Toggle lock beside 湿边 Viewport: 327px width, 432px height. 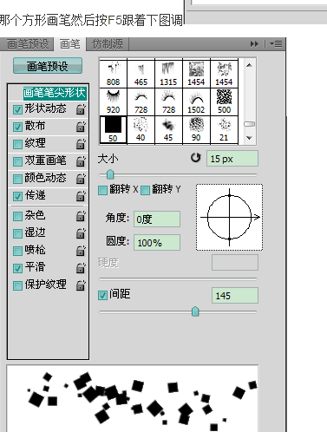[x=81, y=233]
